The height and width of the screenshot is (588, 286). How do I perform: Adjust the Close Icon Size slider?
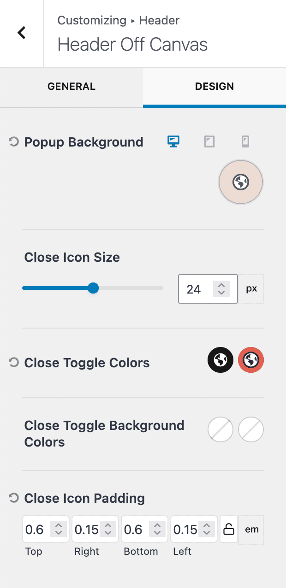click(93, 288)
